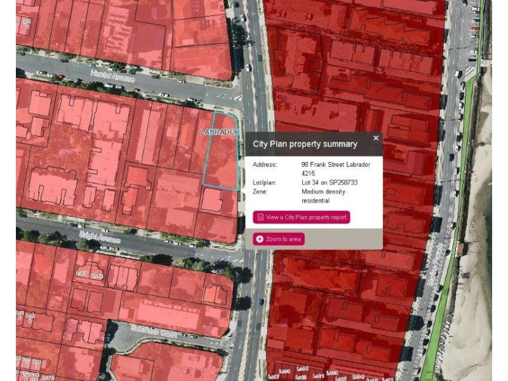Click the Address: field label in the popup
Viewport: 508px width, 381px height.
tap(265, 164)
